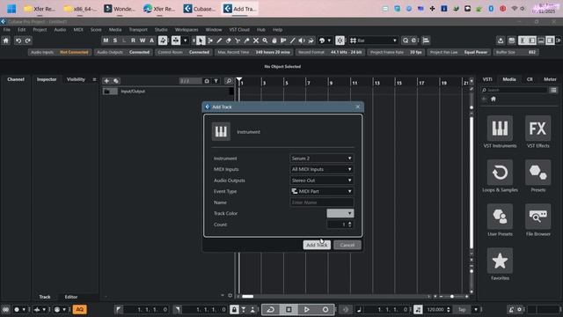Viewport: 563px width, 317px height.
Task: Open the Workspaces menu
Action: pos(186,30)
